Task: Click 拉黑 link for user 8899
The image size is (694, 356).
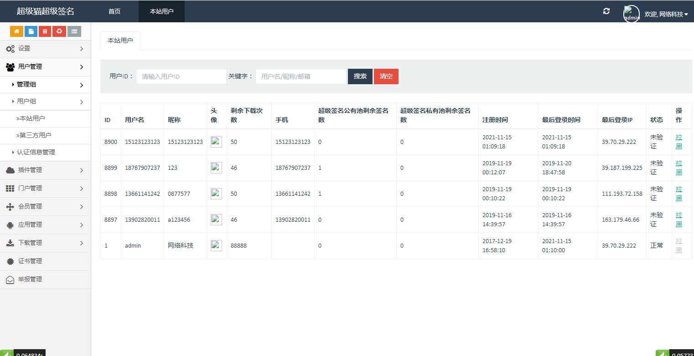Action: 678,168
